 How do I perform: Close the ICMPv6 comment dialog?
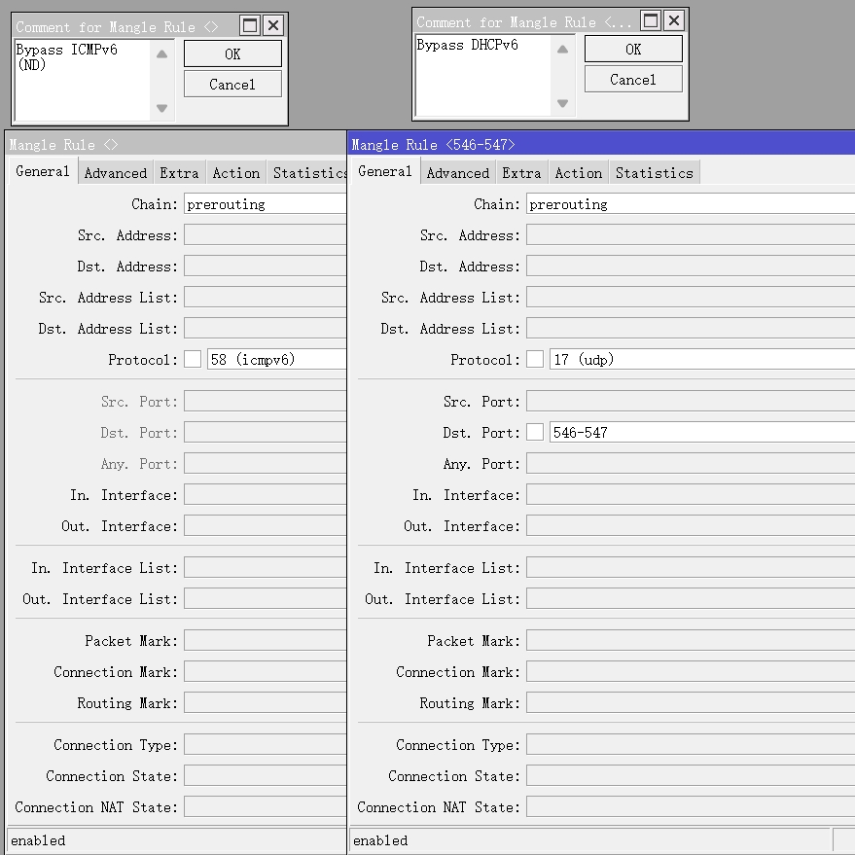point(273,25)
